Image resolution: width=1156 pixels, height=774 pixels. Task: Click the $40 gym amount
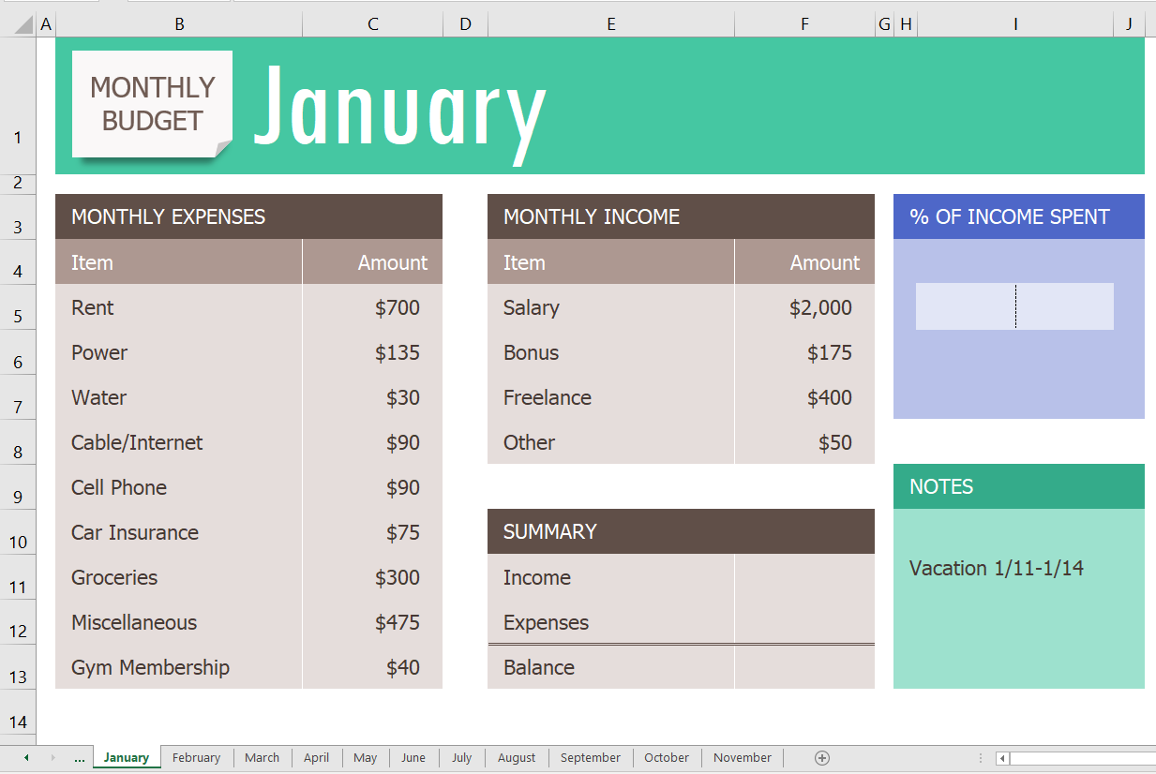[x=372, y=667]
